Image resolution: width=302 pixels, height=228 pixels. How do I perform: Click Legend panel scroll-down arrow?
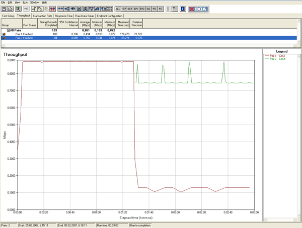[x=298, y=215]
